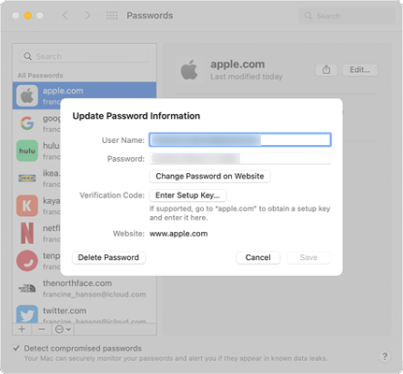
Task: Select the apple.com entry in the list
Action: coord(84,95)
